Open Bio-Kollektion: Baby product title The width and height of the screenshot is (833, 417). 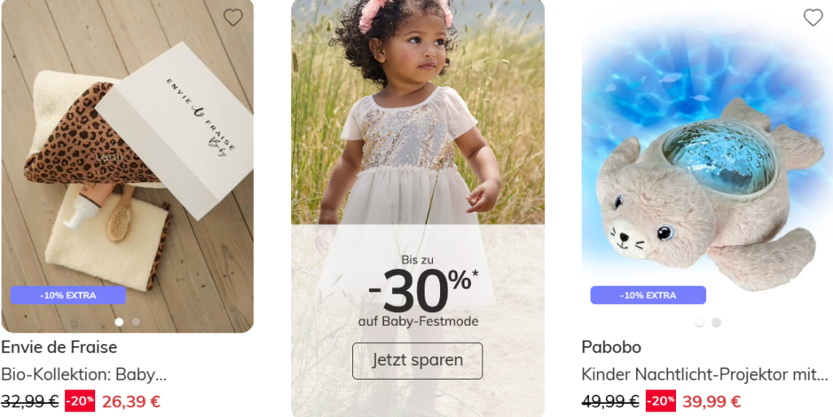[84, 375]
